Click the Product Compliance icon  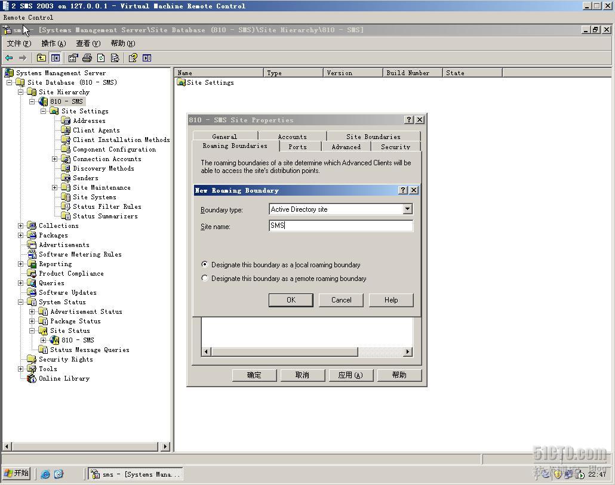32,273
